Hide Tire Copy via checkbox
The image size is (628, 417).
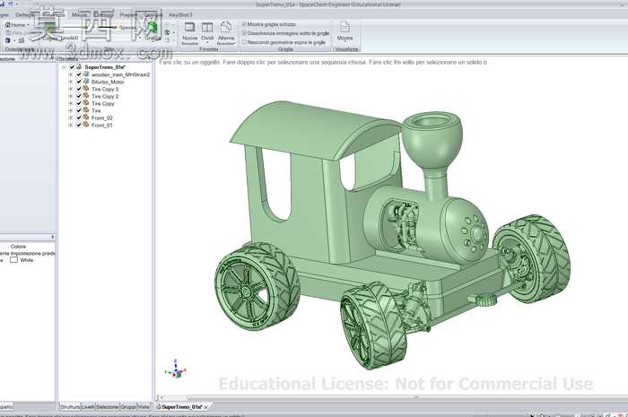coord(79,104)
